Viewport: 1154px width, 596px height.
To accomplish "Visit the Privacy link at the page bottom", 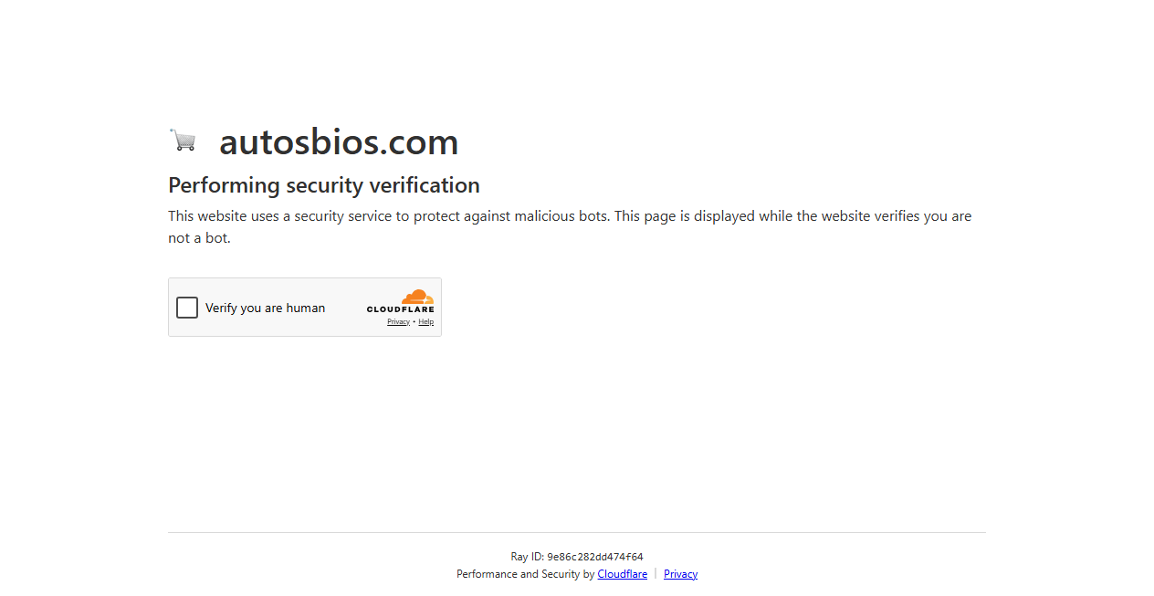I will 680,574.
